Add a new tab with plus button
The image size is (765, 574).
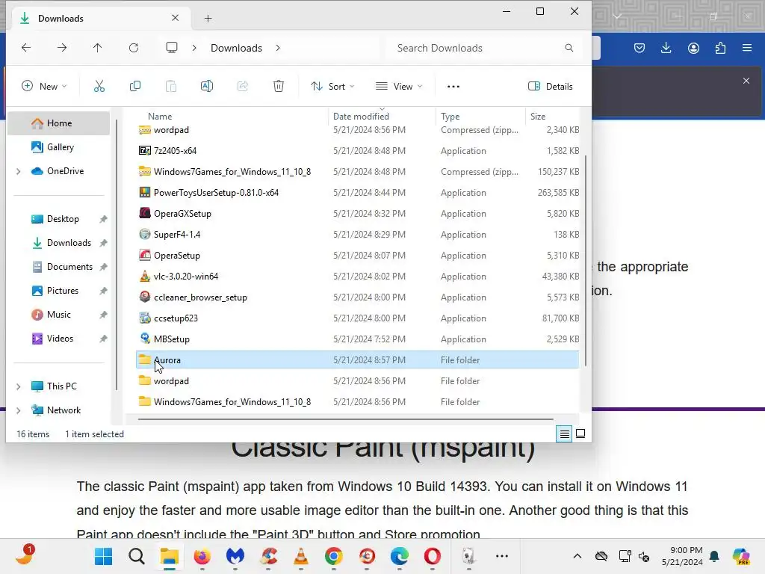208,19
